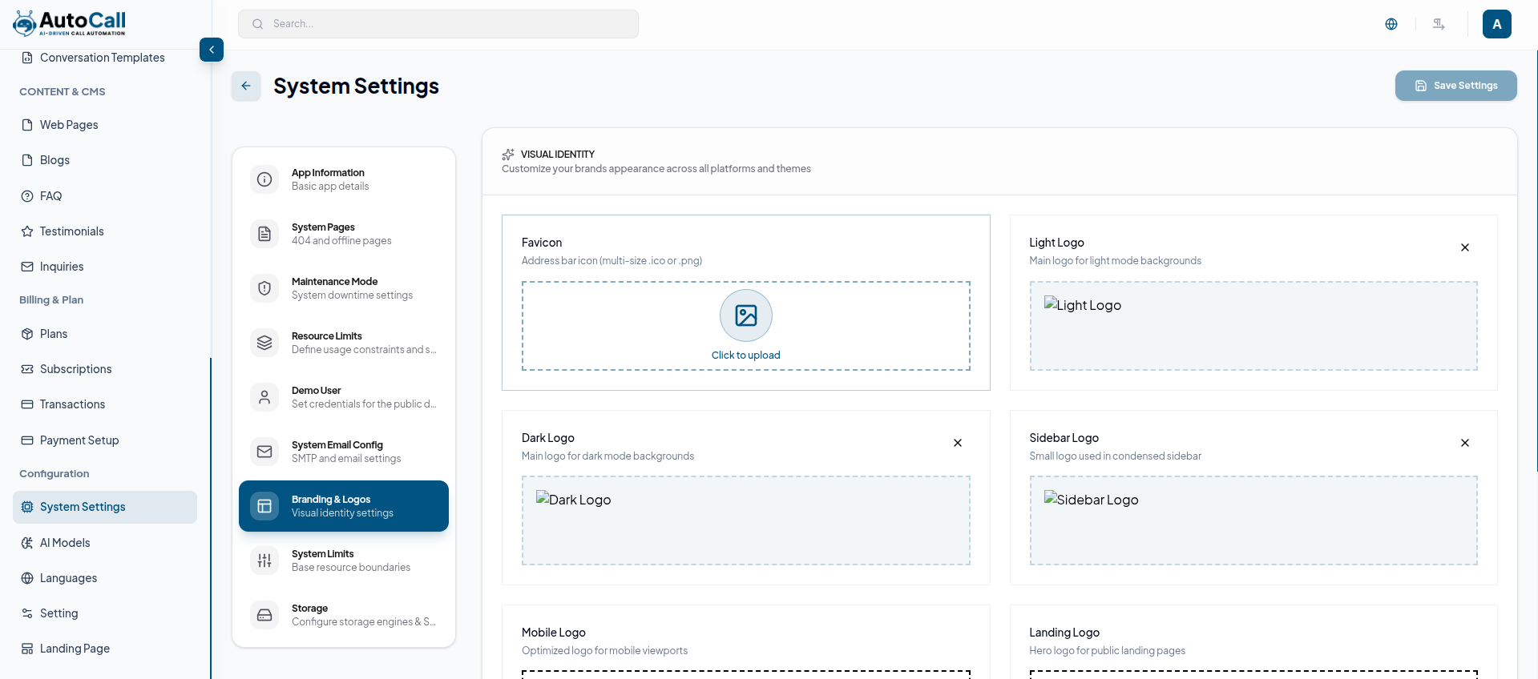Click the Web Pages file icon
The width and height of the screenshot is (1538, 679).
coord(27,125)
